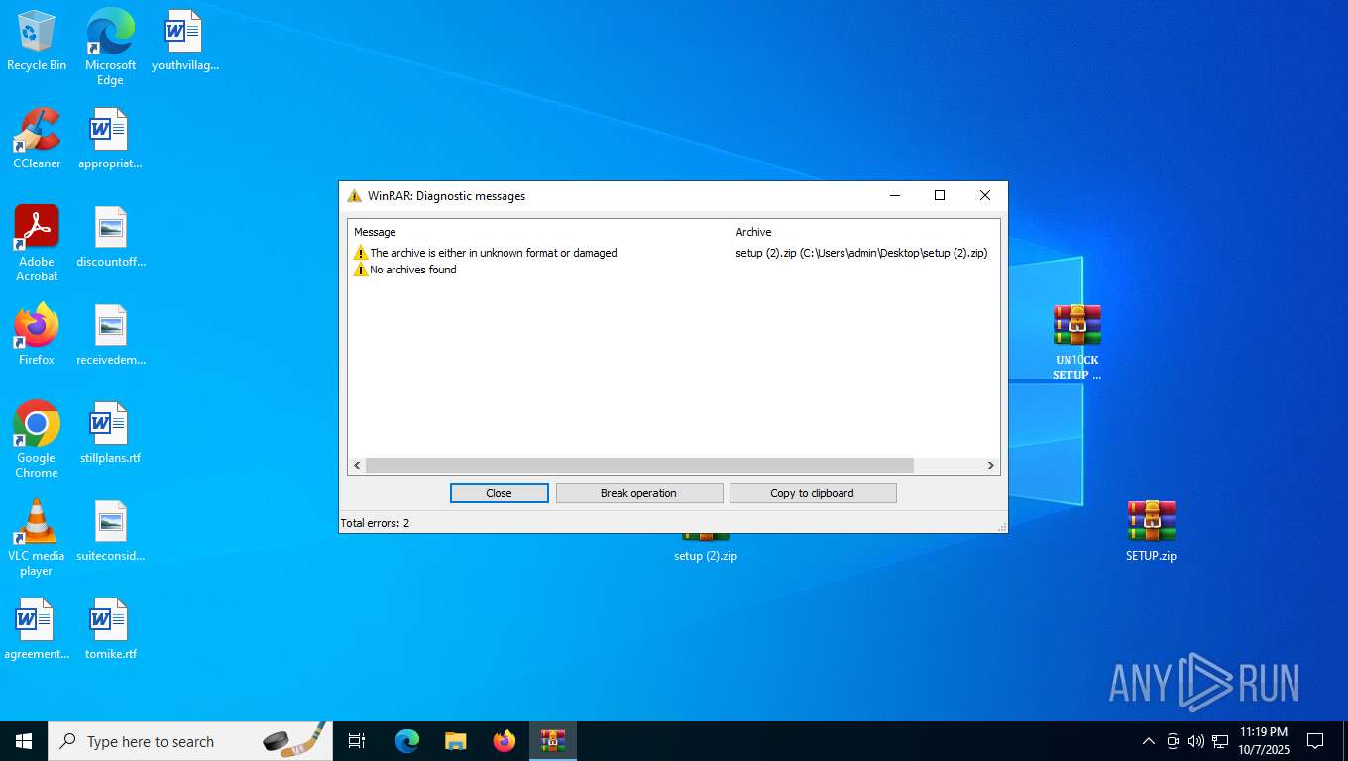The image size is (1348, 761).
Task: Open File Explorer from the taskbar
Action: [x=456, y=741]
